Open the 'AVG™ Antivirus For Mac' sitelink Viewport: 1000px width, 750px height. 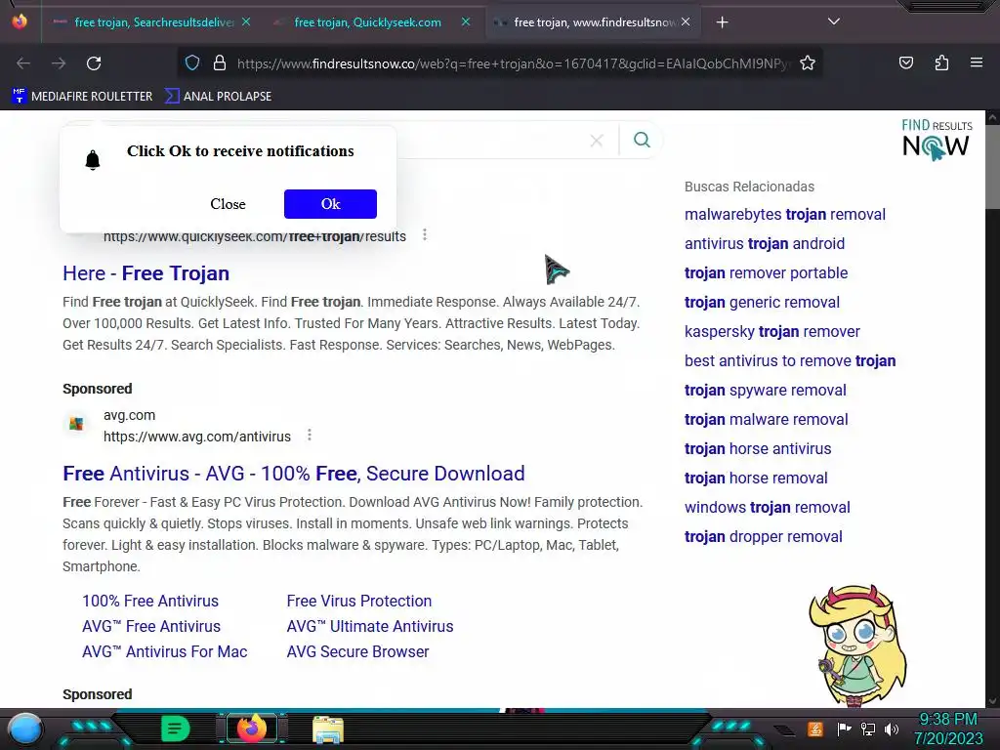pos(164,651)
